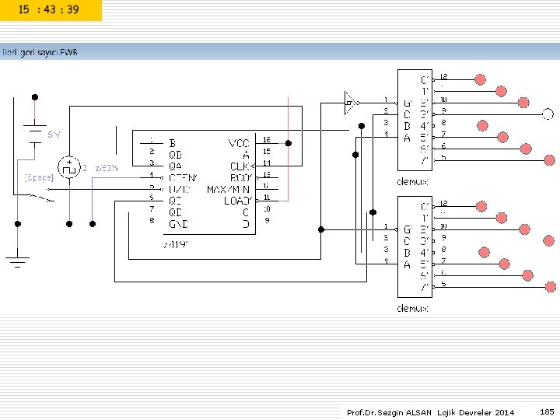Click the upper demux label

click(412, 182)
